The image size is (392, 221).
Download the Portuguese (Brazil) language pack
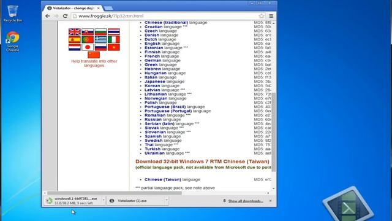165,107
